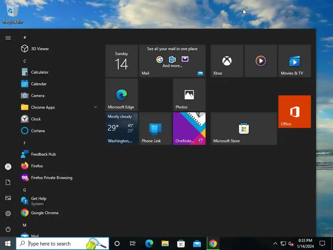The image size is (333, 250).
Task: Open the media player tile with play icon
Action: 260,61
